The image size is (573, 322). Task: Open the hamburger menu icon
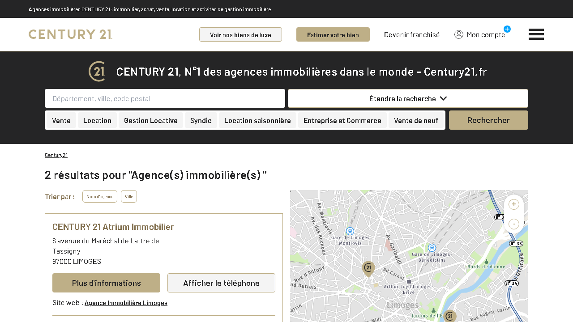(x=536, y=34)
